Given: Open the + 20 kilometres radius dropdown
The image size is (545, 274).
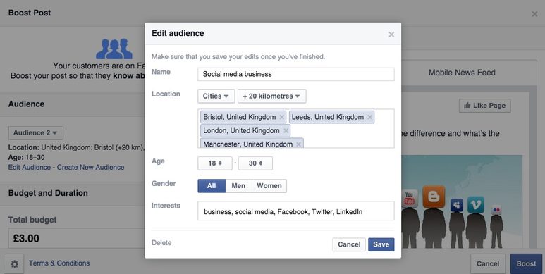Looking at the screenshot, I should tap(272, 96).
